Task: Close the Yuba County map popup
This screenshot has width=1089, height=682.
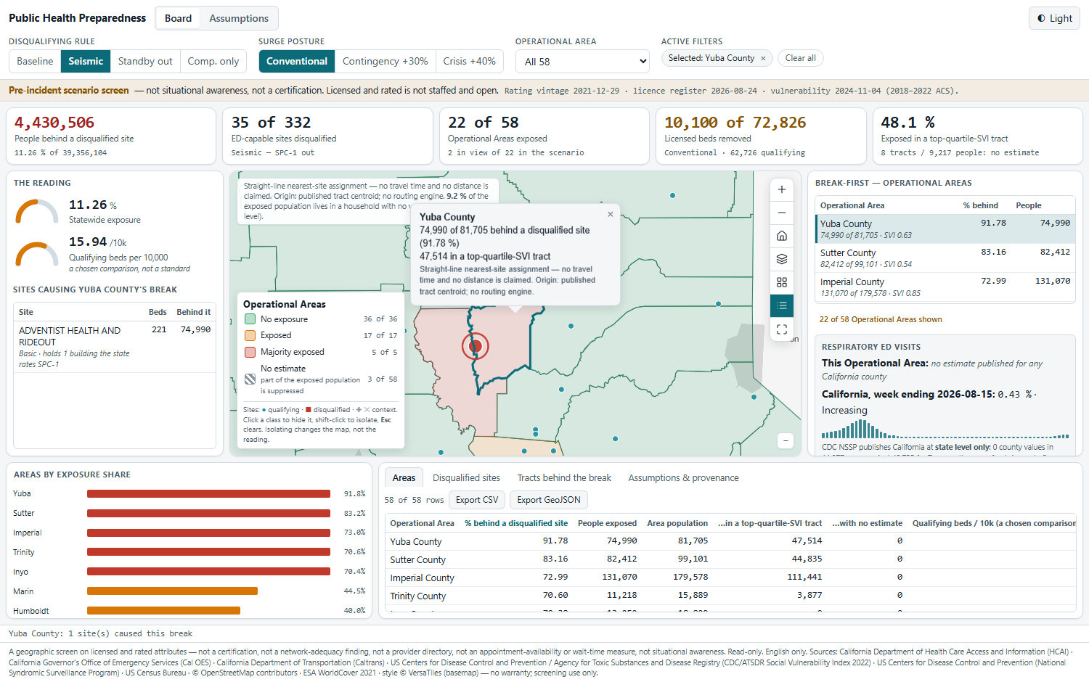Action: coord(611,214)
